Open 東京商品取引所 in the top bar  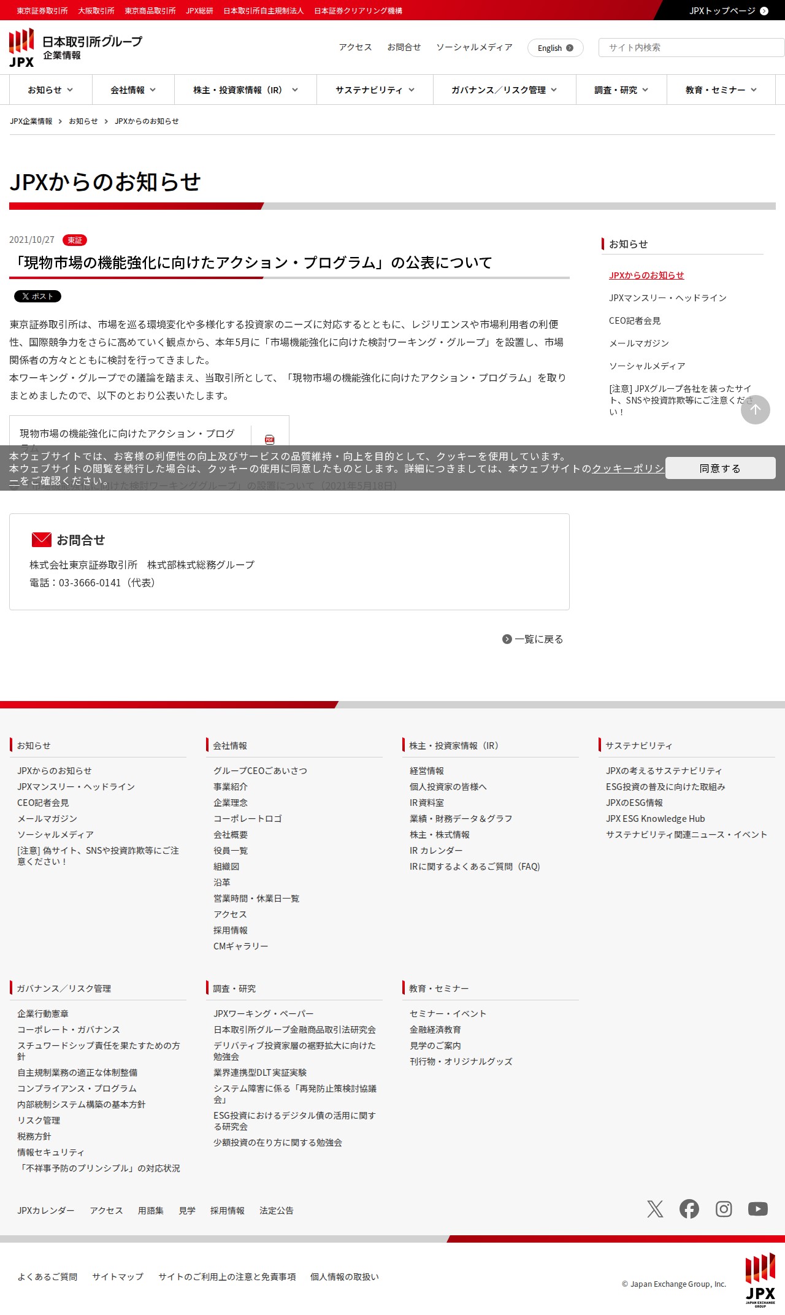[150, 10]
